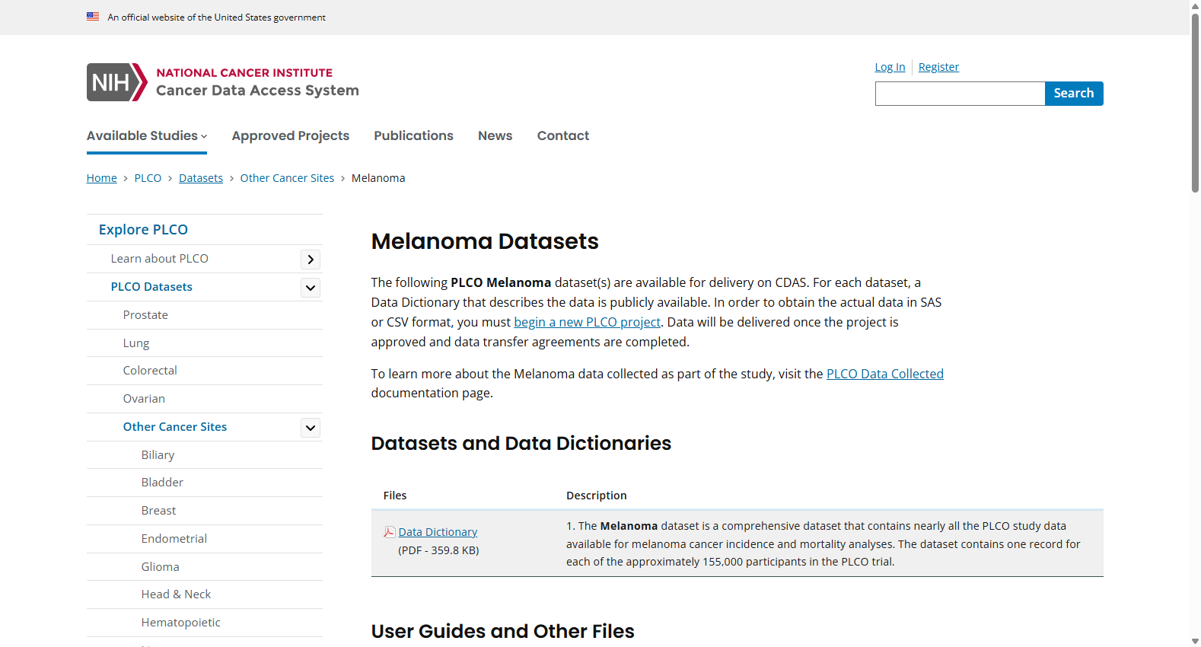The image size is (1201, 647).
Task: Open the Contact page
Action: click(x=563, y=135)
